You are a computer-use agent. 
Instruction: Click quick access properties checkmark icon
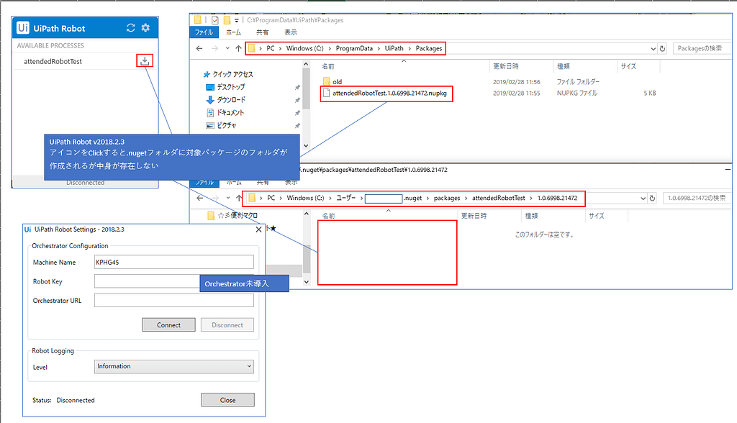click(x=214, y=19)
